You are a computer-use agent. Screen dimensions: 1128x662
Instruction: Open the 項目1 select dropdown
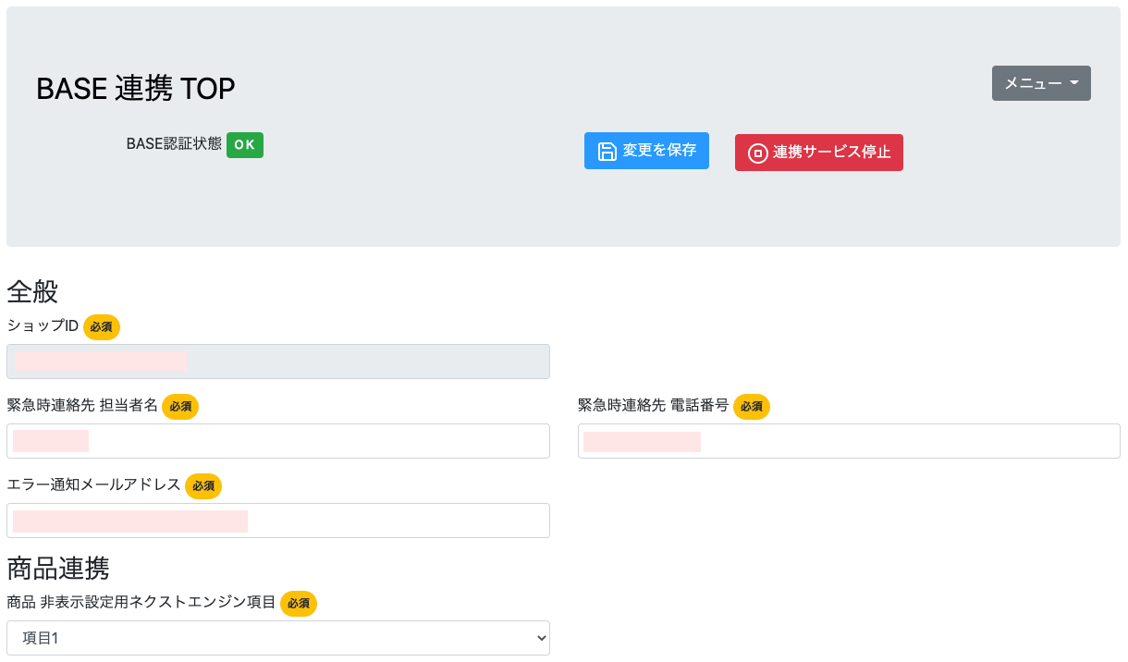[x=278, y=638]
